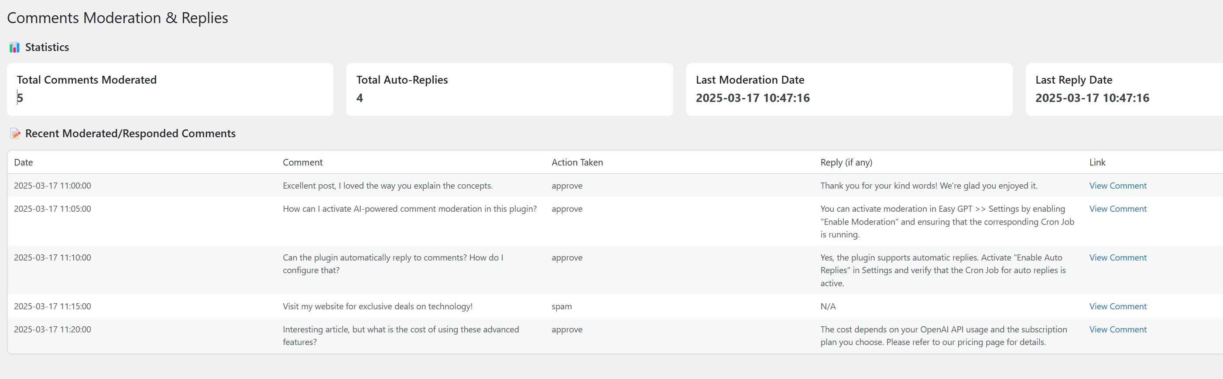This screenshot has width=1223, height=379.
Task: Click the value 4 under Total Auto-Replies
Action: [360, 98]
